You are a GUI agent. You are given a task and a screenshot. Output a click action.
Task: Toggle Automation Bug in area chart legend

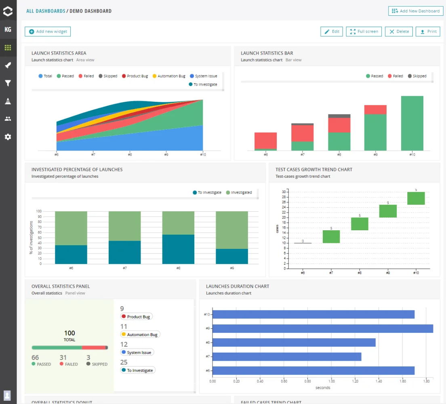[x=169, y=76]
